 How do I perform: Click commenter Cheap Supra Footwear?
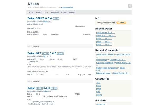tap(105, 54)
